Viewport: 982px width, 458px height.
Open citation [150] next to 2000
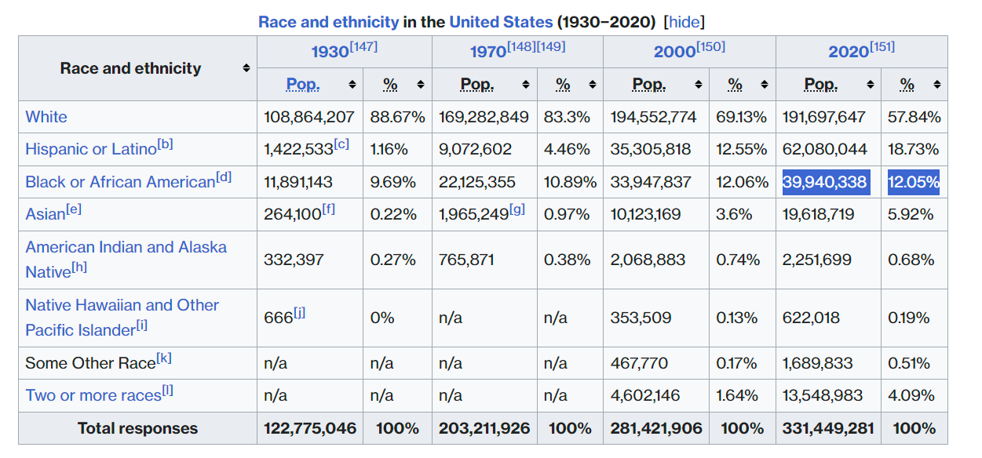click(710, 47)
